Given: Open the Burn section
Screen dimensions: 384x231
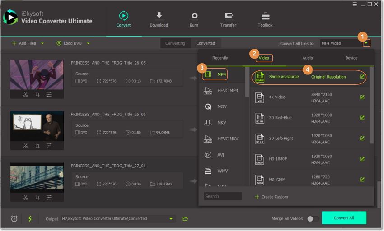Looking at the screenshot, I should (x=194, y=19).
